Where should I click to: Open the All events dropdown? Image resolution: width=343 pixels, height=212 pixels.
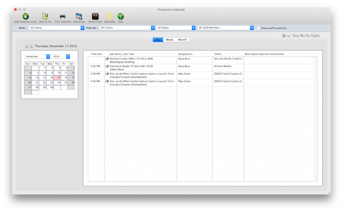[x=56, y=28]
